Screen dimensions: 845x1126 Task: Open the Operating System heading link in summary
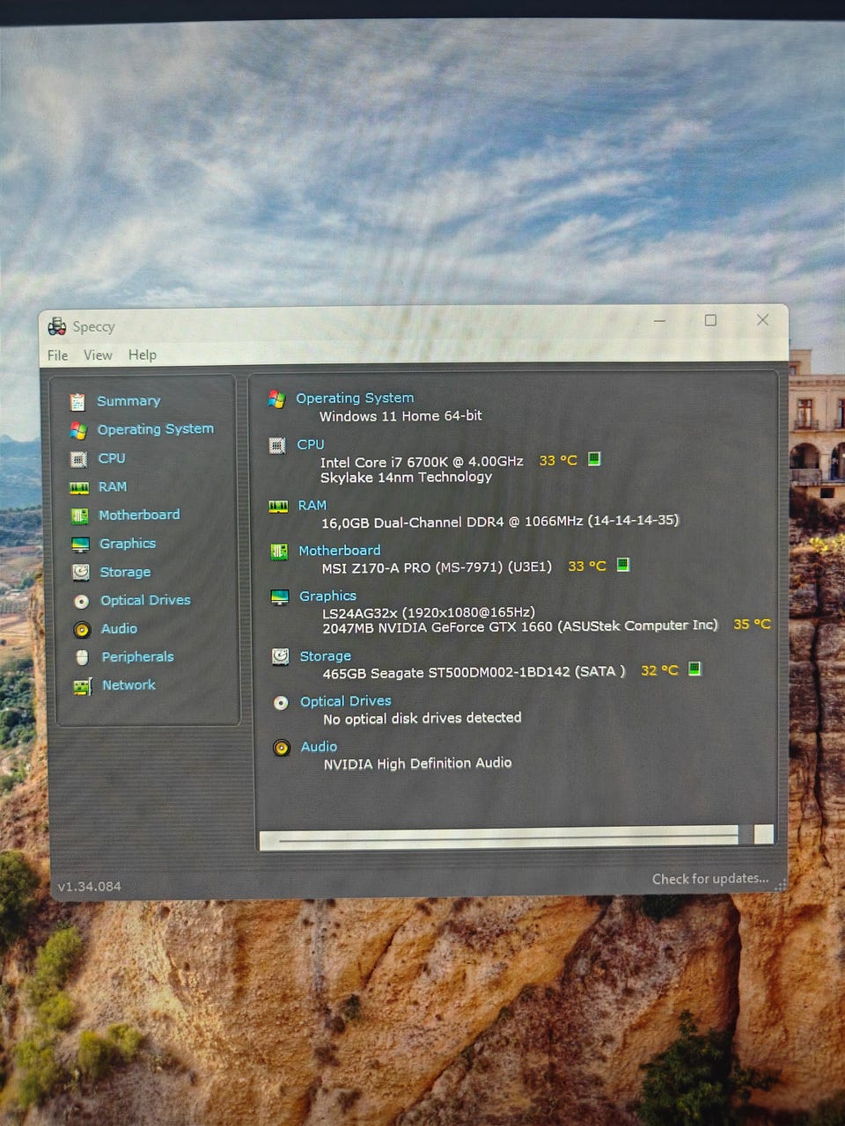click(355, 398)
